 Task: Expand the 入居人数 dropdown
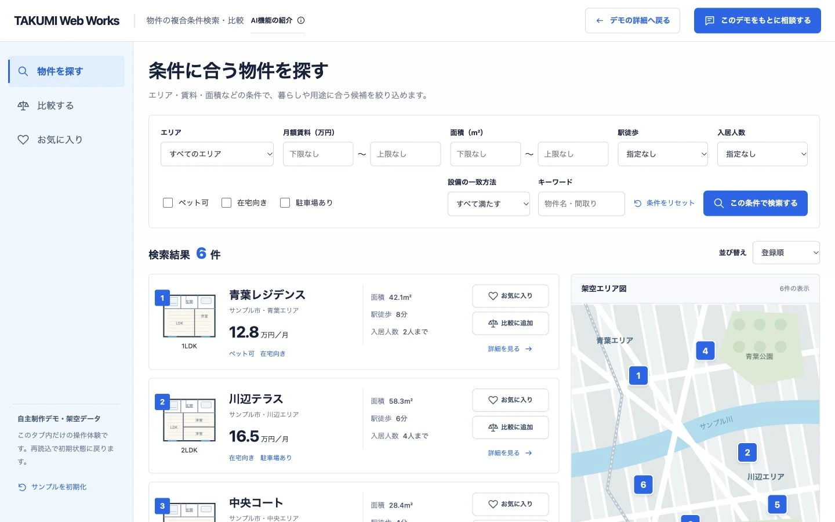tap(763, 154)
